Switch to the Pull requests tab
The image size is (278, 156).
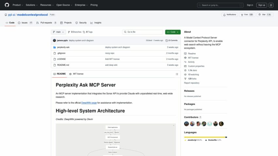46,23
